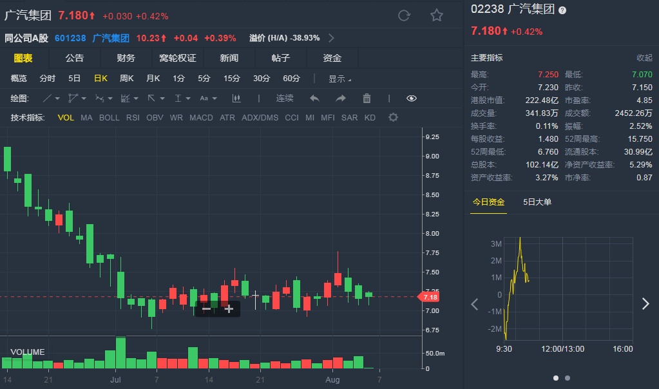
Task: Click the candlestick chart style icon
Action: 236,99
